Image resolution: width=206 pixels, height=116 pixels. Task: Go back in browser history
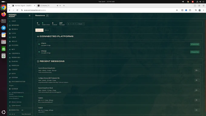(x=10, y=10)
